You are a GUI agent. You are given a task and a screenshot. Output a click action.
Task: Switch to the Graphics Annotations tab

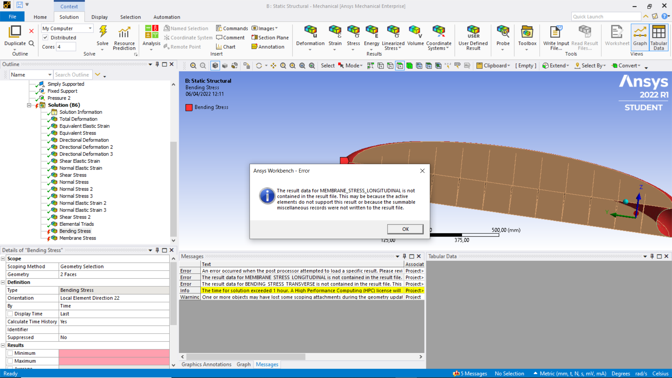[206, 364]
